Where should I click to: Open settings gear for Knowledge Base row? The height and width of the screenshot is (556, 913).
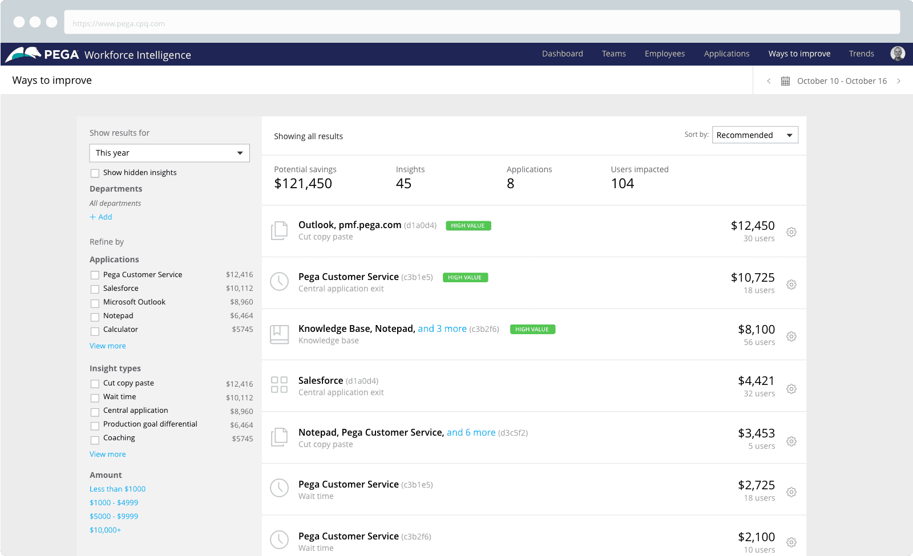[791, 336]
